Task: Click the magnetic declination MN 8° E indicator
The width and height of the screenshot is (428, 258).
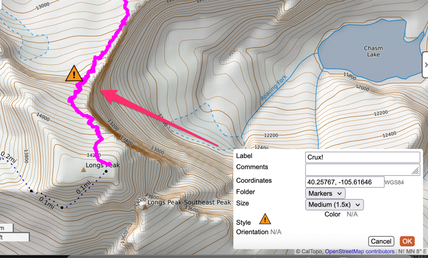Action: (x=413, y=251)
